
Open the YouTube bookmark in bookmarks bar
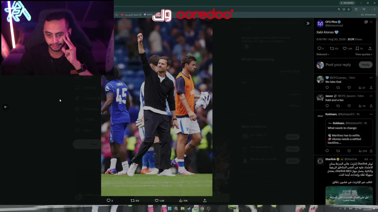[x=131, y=15]
